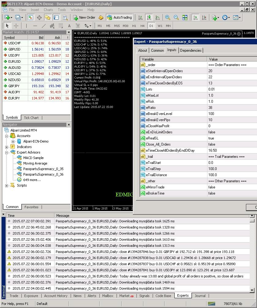The height and width of the screenshot is (308, 257).
Task: Open the Tools menu
Action: pyautogui.click(x=62, y=9)
